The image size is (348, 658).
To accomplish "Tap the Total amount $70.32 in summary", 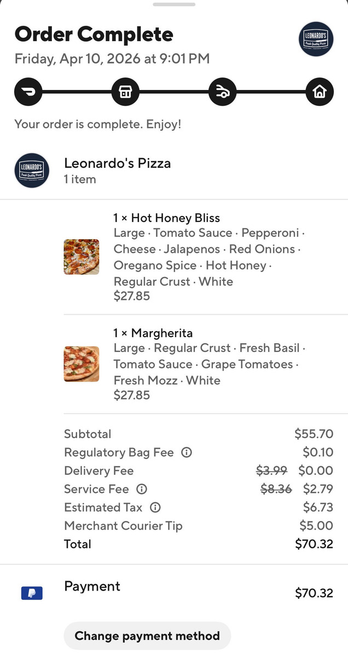I will [x=314, y=544].
